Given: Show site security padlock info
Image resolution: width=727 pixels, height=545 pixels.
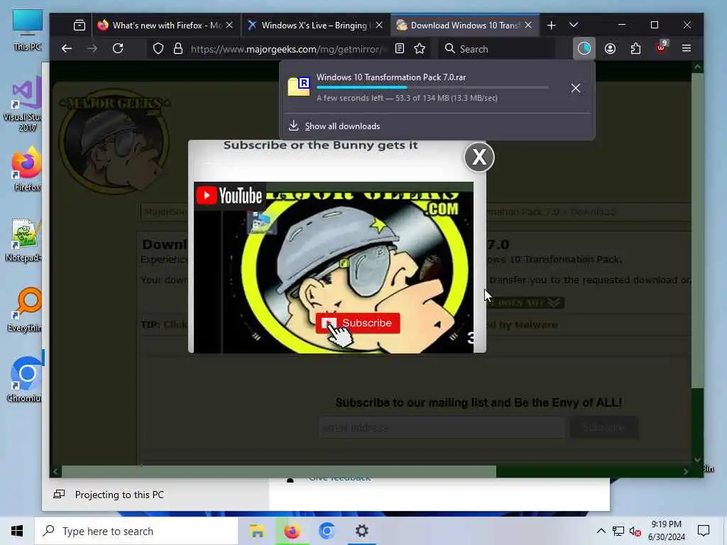Looking at the screenshot, I should click(x=178, y=49).
